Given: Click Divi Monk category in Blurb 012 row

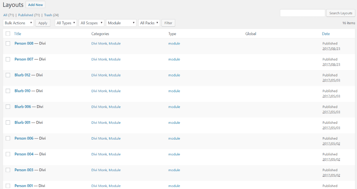Looking at the screenshot, I should tap(99, 75).
